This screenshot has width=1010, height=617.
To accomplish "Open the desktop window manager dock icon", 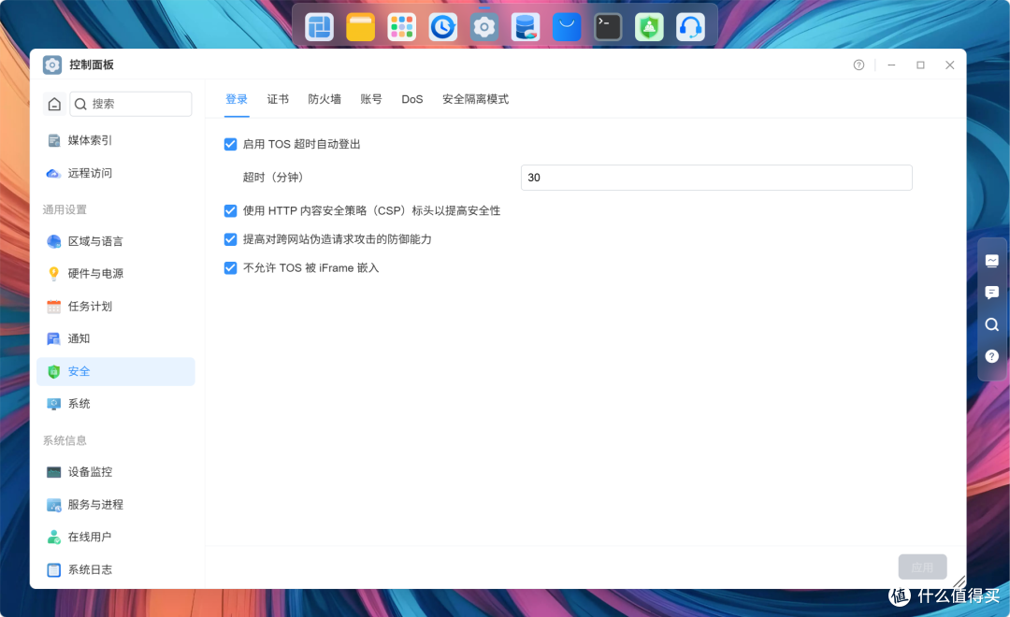I will [320, 27].
